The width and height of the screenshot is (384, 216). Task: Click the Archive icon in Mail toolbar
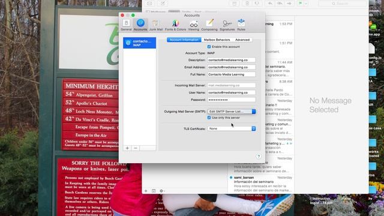click(x=235, y=4)
